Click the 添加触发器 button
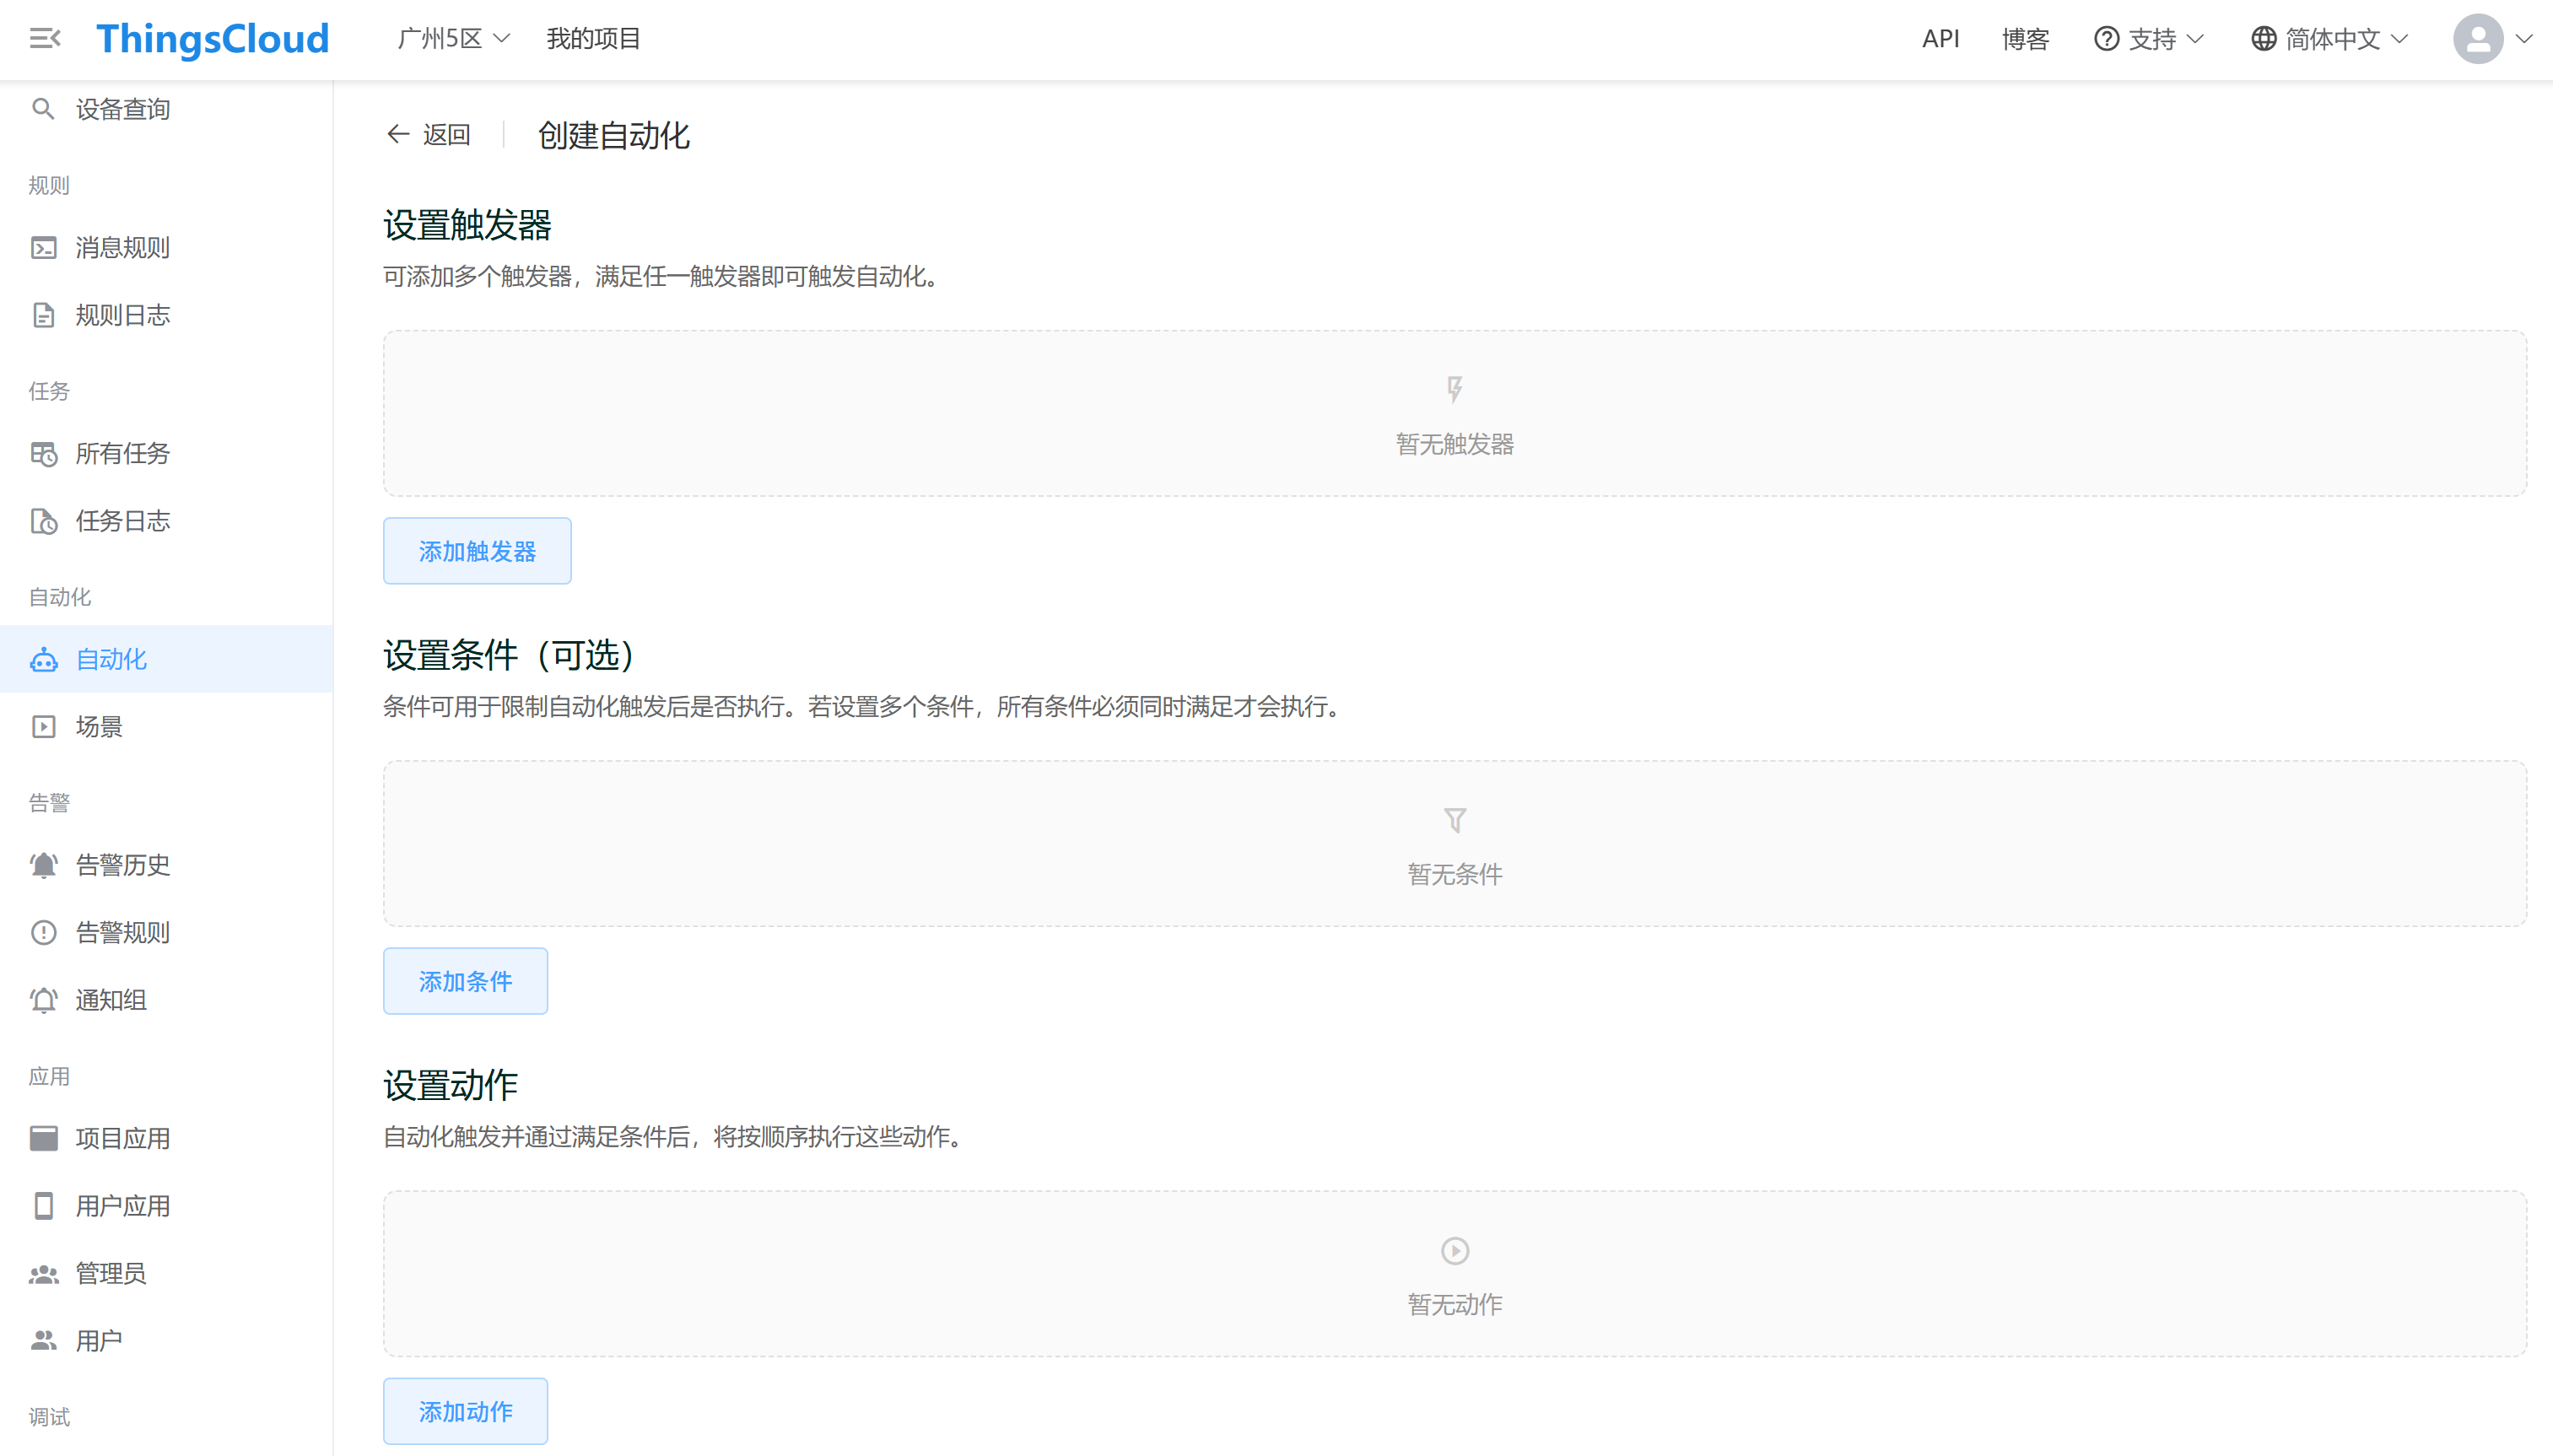 tap(477, 551)
